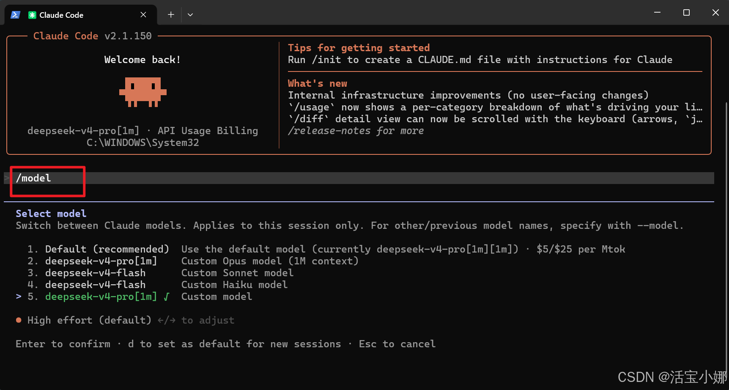Click the API Usage Billing text
729x390 pixels.
pyautogui.click(x=208, y=131)
